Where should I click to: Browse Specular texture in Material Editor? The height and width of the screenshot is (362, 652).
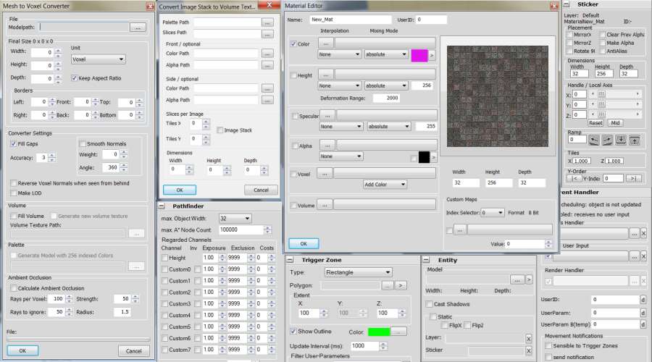coord(327,116)
